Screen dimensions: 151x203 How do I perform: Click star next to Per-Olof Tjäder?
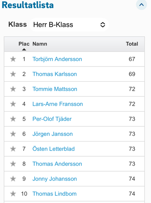[13, 119]
